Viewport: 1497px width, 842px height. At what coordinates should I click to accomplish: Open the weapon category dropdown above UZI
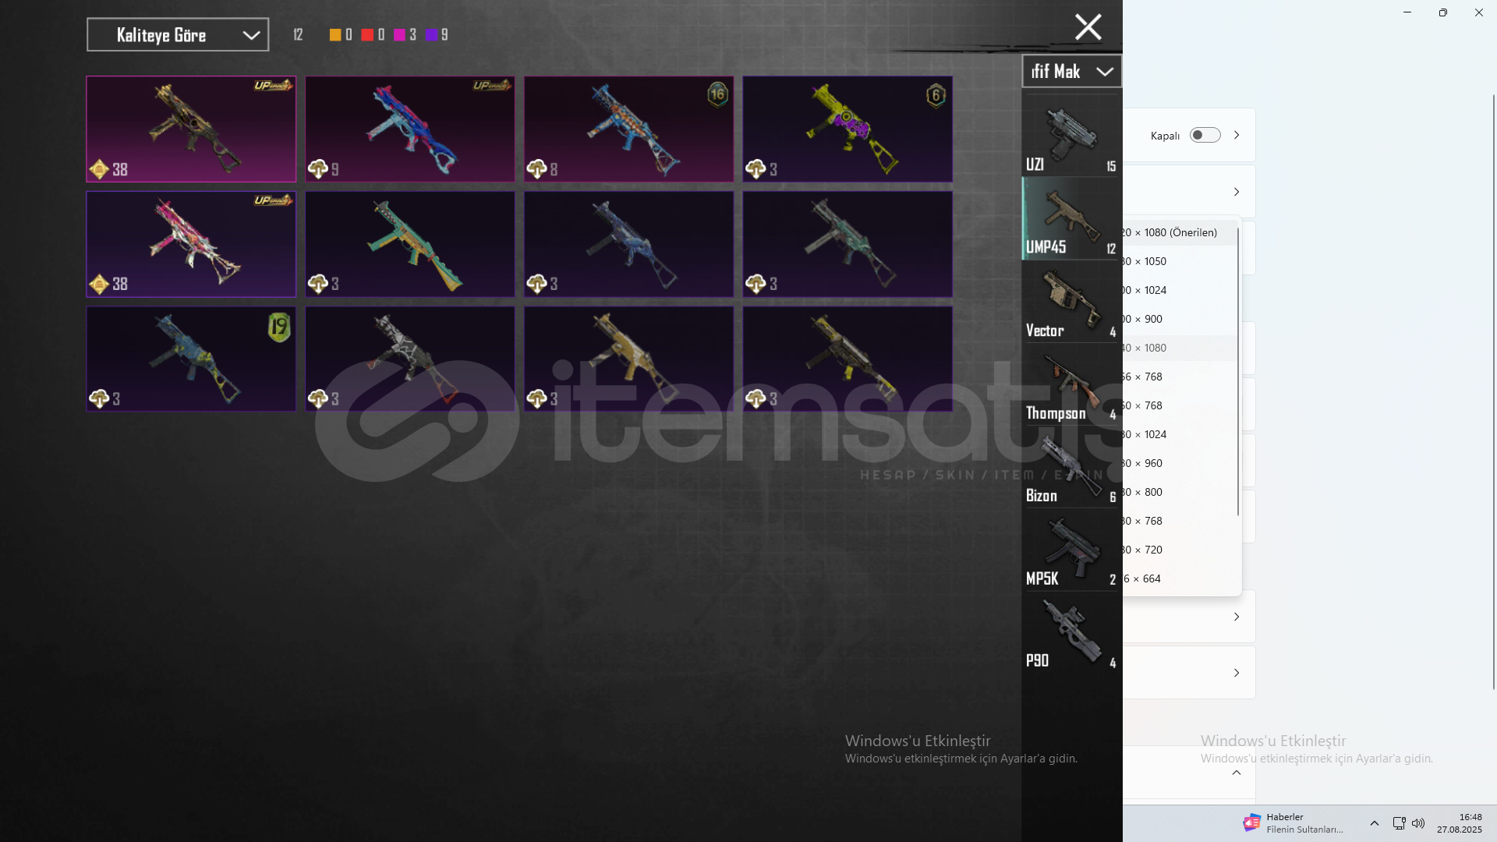coord(1071,71)
